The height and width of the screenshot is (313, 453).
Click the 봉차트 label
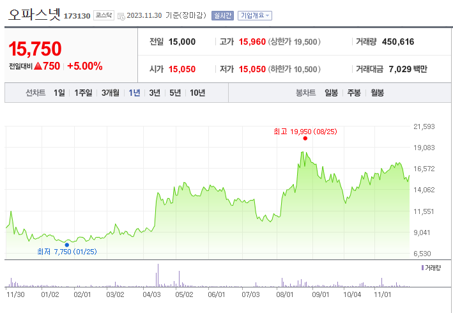[305, 93]
